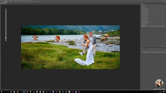
Task: Pick the white foreground color swatch
Action: [6, 38]
